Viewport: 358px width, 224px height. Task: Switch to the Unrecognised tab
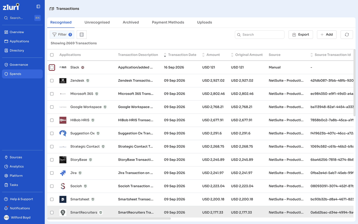click(x=97, y=22)
